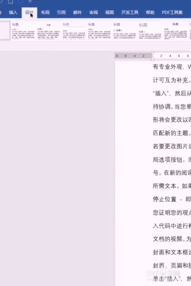
Task: Apply the first style set next to the theme button
Action: [23, 31]
